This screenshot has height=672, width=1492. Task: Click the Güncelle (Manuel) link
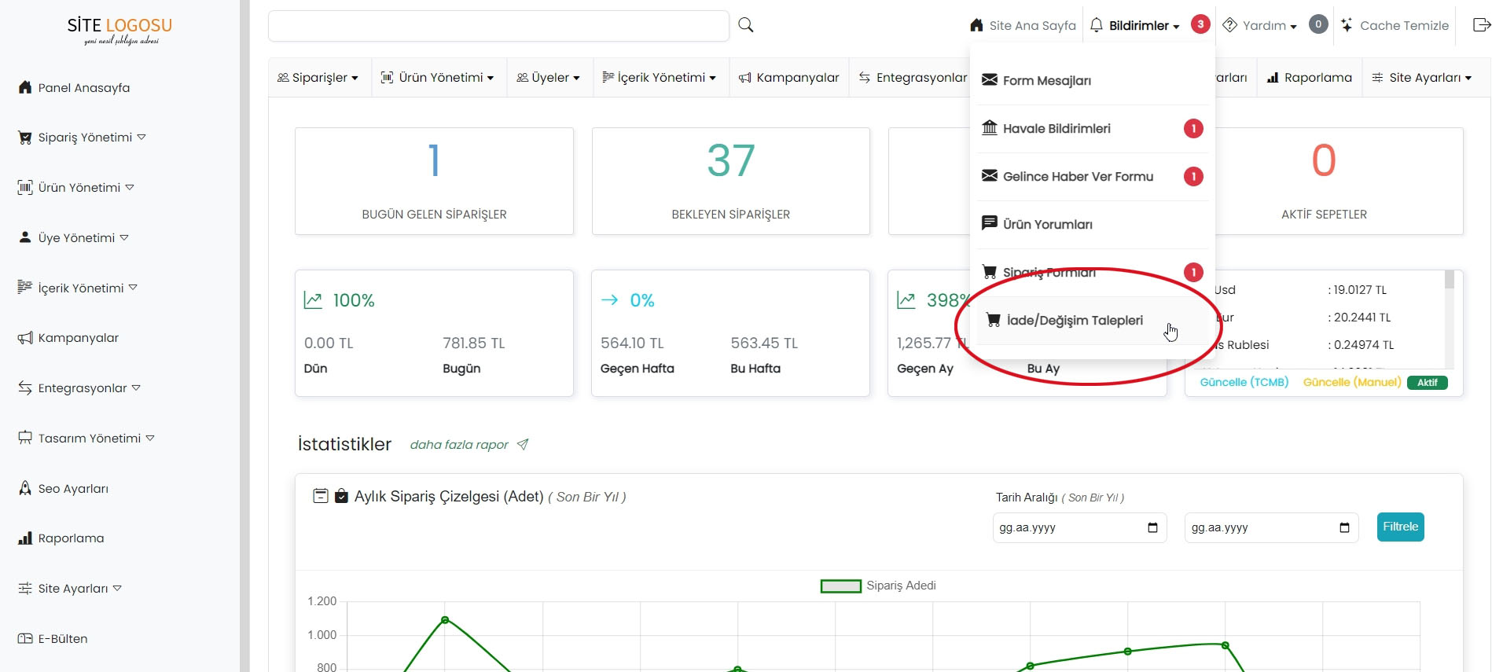(x=1352, y=382)
